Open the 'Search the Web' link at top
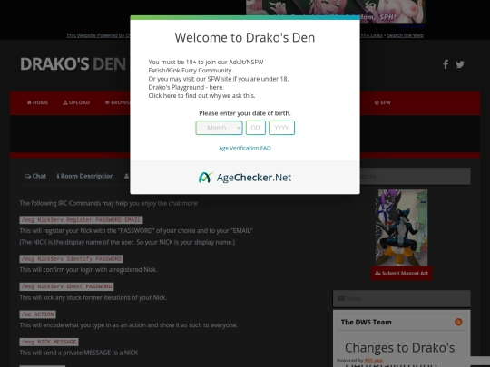This screenshot has height=367, width=490. 405,35
